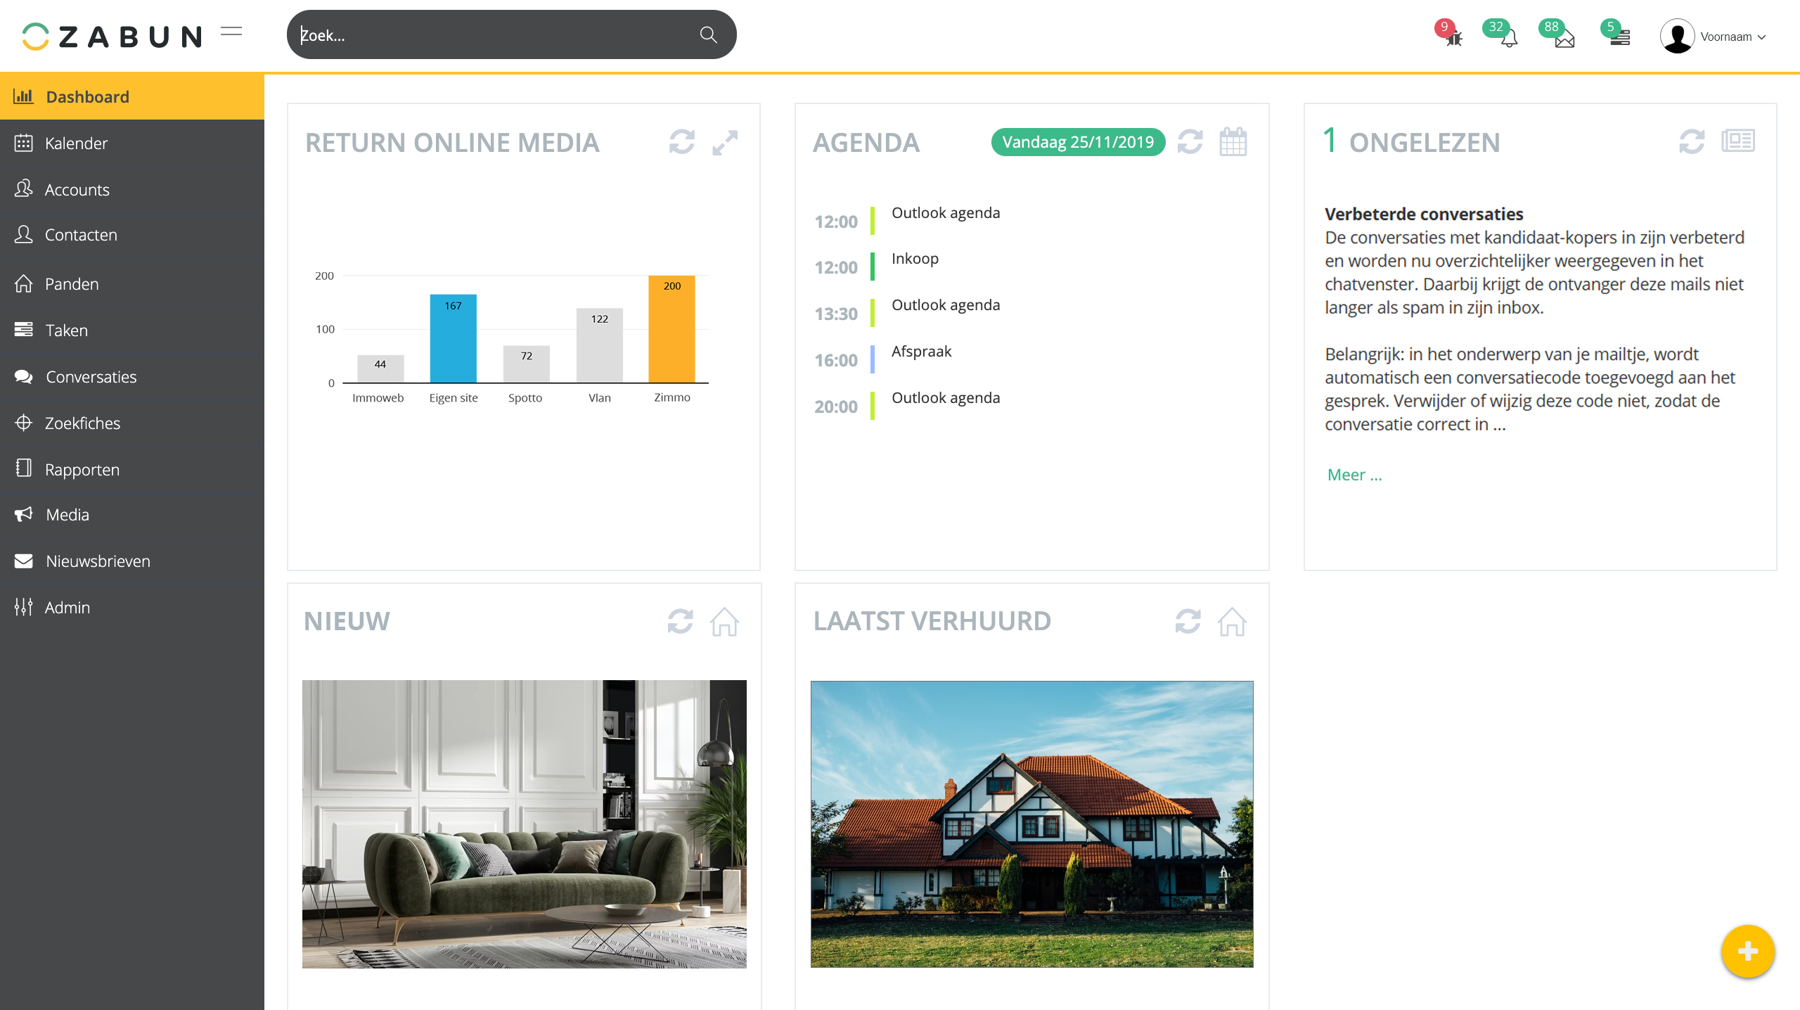Click the orange Zimmo bar in chart
The width and height of the screenshot is (1800, 1010).
[x=671, y=329]
